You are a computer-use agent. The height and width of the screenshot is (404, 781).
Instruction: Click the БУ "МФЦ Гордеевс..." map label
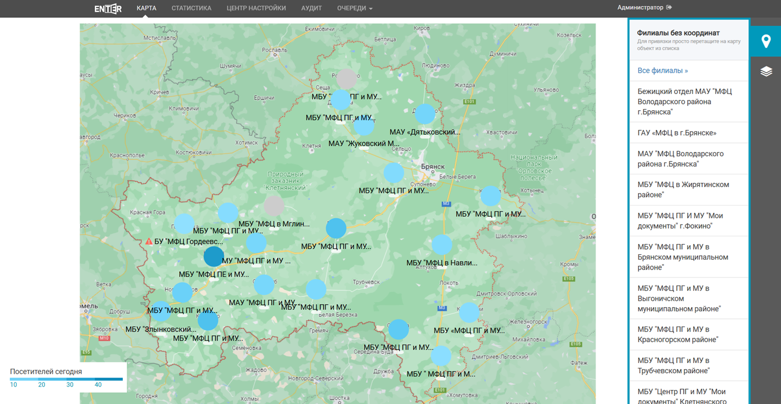[x=188, y=241]
